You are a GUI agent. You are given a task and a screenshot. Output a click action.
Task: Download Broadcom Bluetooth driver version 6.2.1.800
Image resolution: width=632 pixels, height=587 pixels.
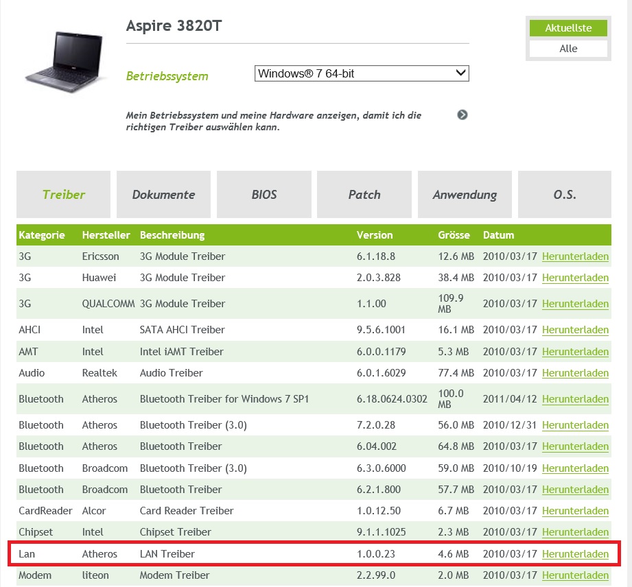click(x=575, y=490)
